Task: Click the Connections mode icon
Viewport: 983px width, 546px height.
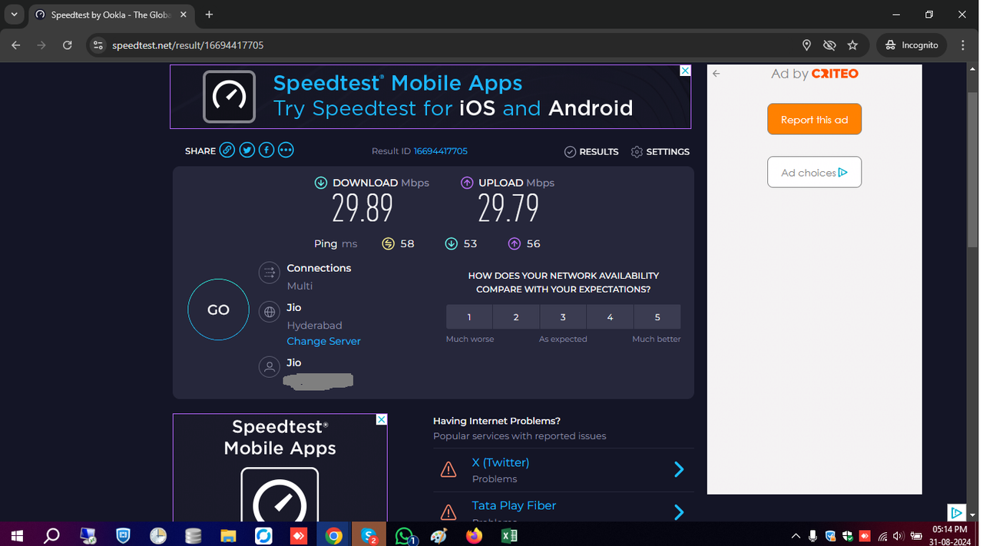Action: 269,272
